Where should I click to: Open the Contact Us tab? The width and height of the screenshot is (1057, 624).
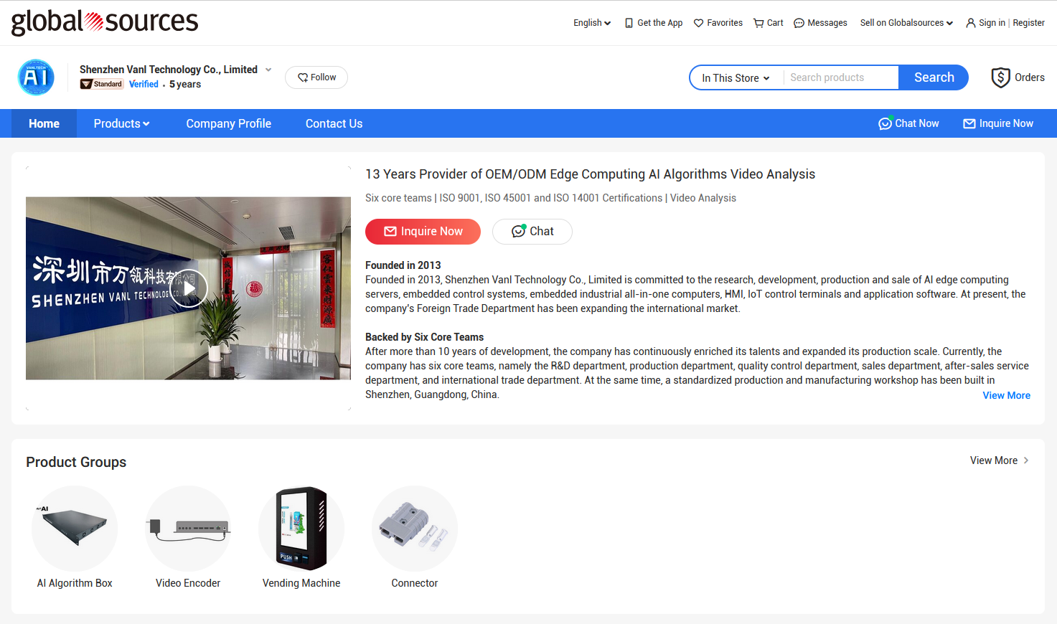click(x=334, y=123)
